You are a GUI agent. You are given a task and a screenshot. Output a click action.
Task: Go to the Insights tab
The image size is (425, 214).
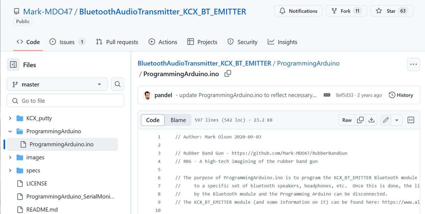[283, 42]
